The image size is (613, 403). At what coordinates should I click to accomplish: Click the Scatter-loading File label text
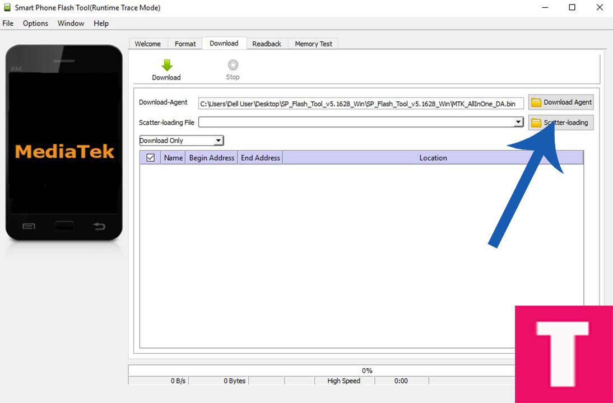[166, 123]
